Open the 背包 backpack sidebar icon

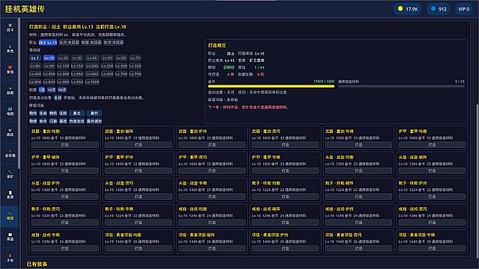point(10,70)
